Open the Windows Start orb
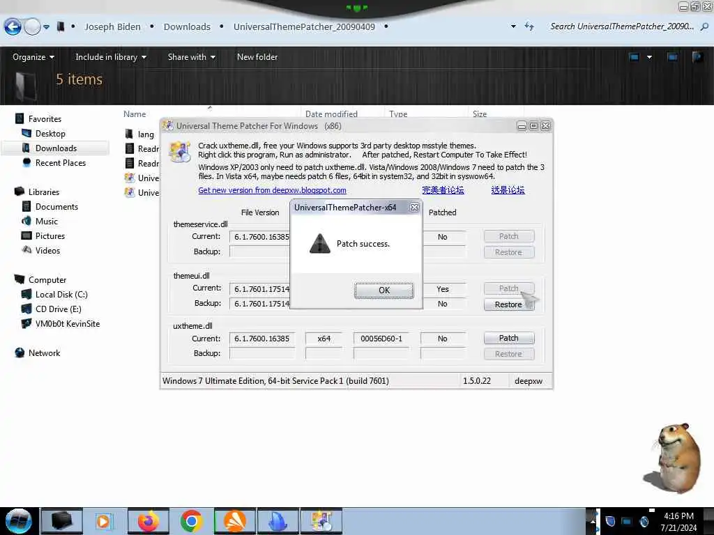This screenshot has height=535, width=714. pyautogui.click(x=18, y=521)
